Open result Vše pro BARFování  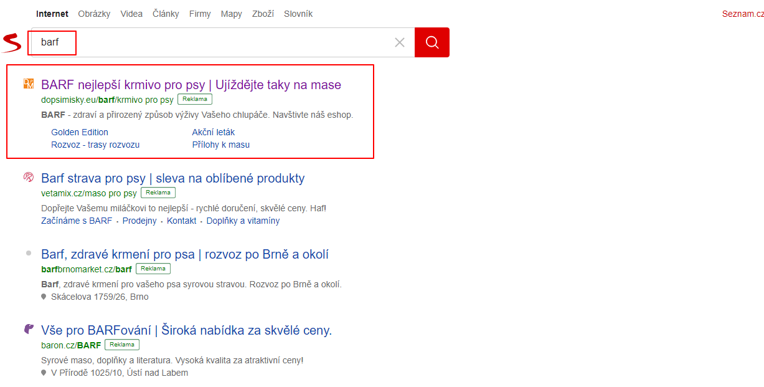(x=187, y=330)
